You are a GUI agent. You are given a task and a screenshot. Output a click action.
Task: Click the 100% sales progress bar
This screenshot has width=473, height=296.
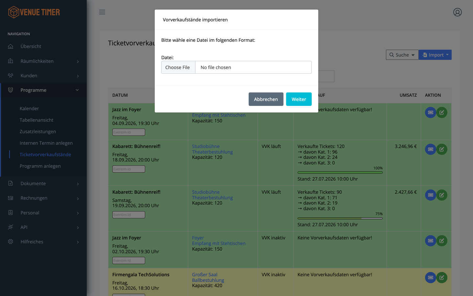coord(340,172)
